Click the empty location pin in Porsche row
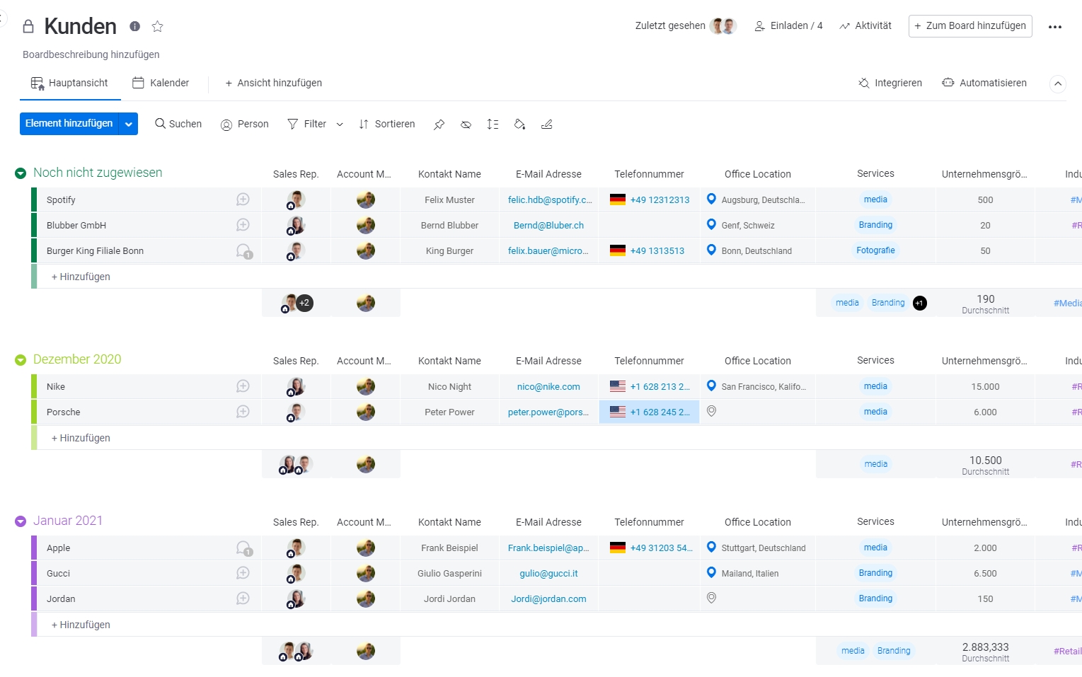This screenshot has width=1082, height=677. coord(711,411)
